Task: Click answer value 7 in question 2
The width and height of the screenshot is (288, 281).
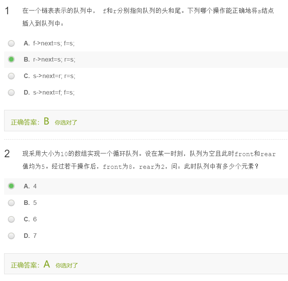Action: 35,236
